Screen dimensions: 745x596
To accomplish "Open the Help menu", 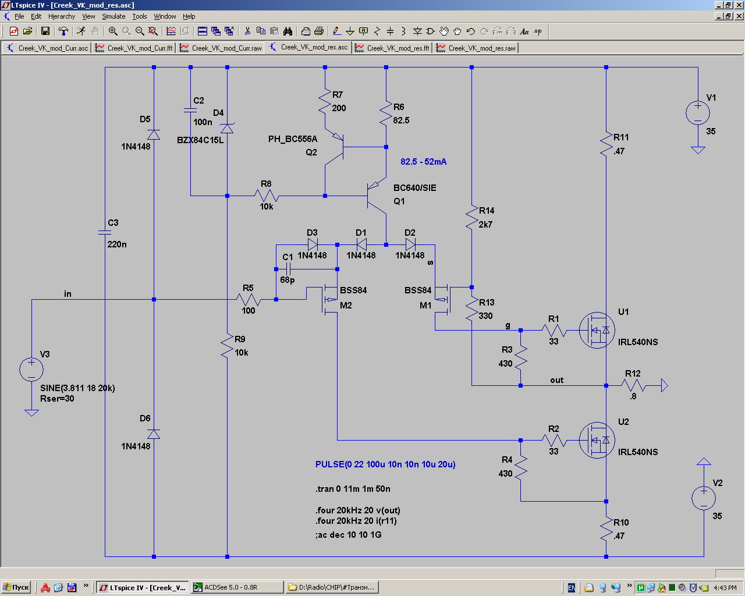I will click(189, 16).
